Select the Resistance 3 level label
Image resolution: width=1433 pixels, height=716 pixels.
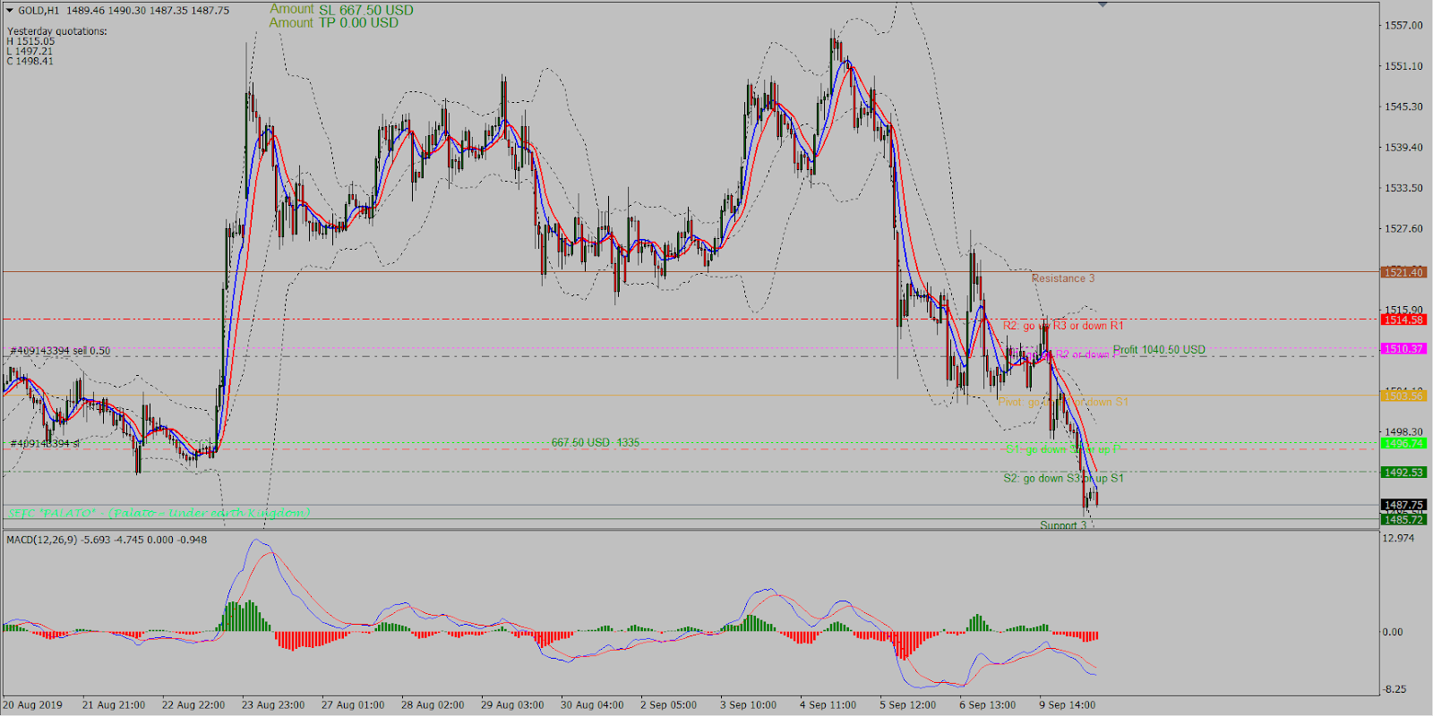[1062, 278]
